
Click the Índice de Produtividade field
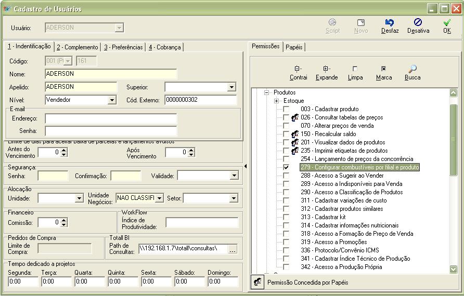pyautogui.click(x=202, y=223)
